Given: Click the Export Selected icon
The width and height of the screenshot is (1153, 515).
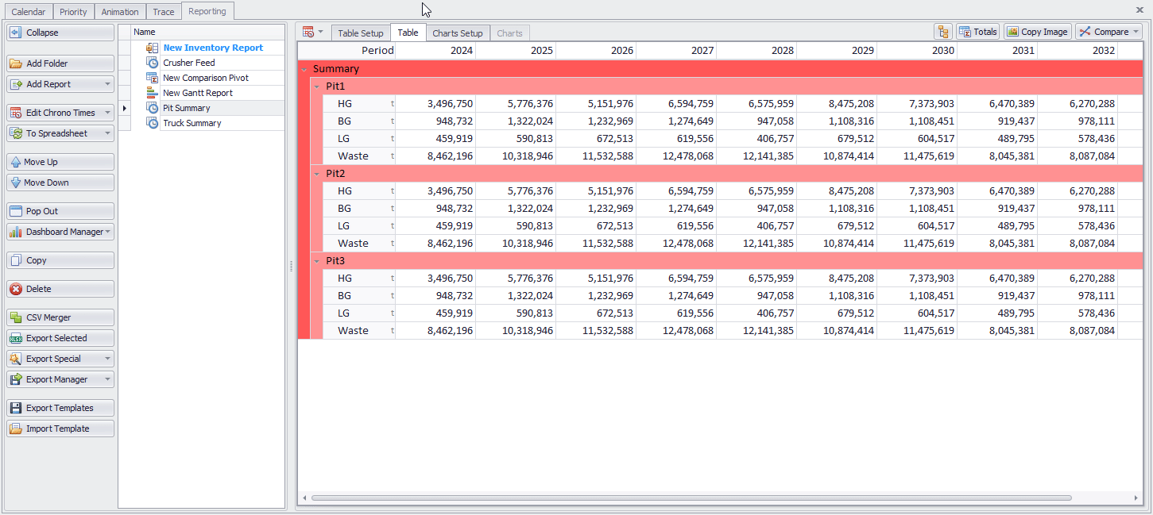Looking at the screenshot, I should 16,338.
